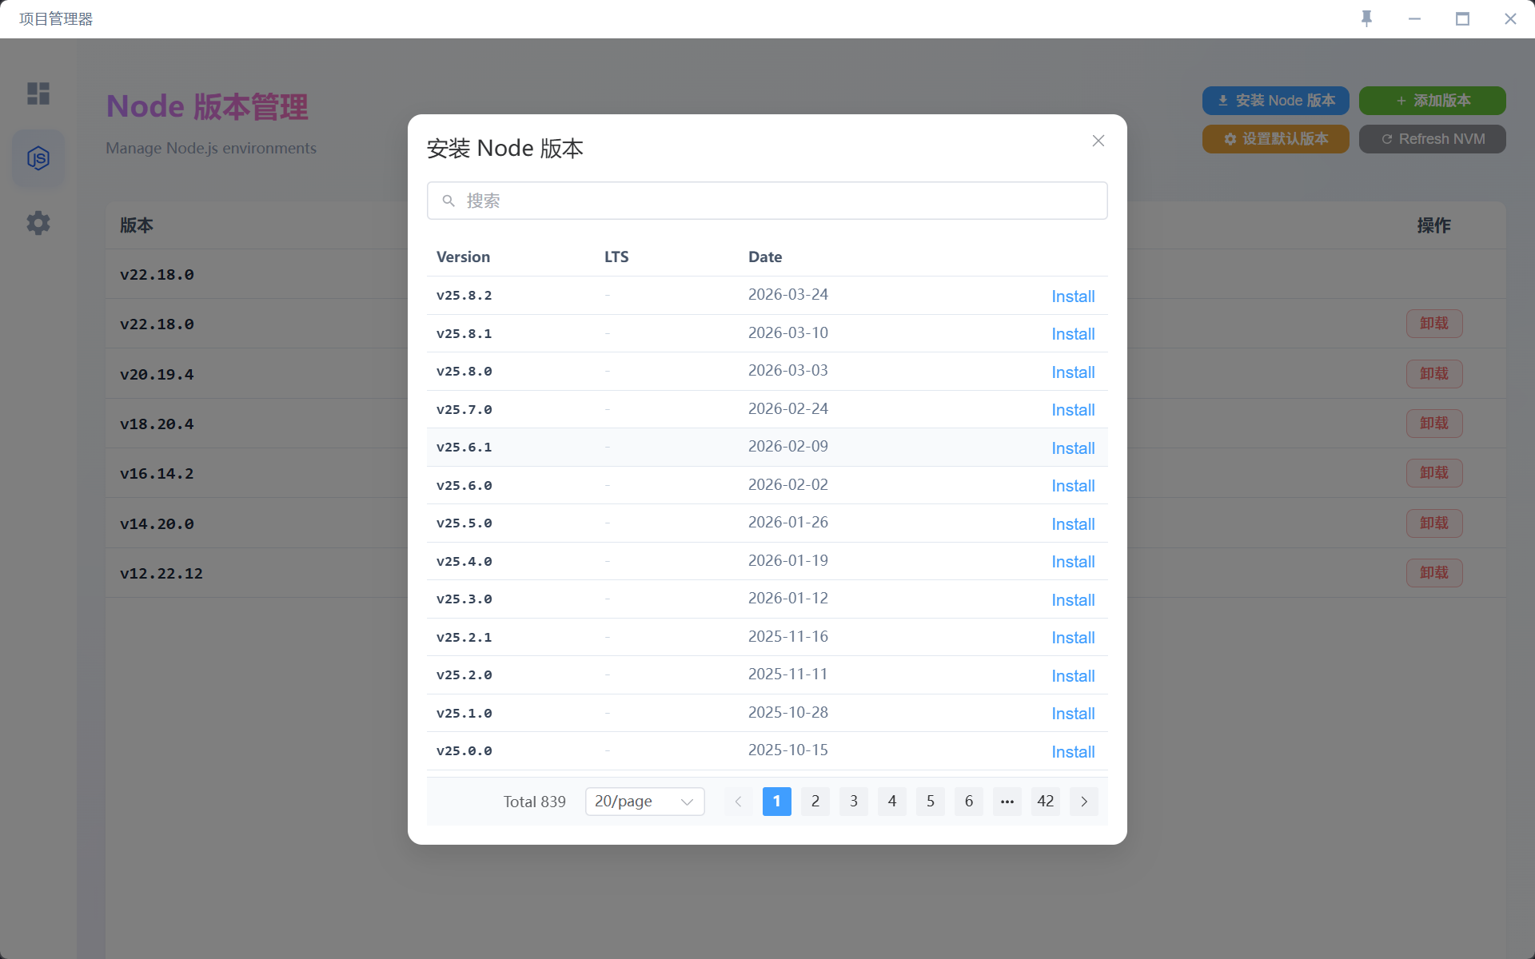Uninstall v16.14.2 with 卸载
Image resolution: width=1535 pixels, height=959 pixels.
[1434, 473]
